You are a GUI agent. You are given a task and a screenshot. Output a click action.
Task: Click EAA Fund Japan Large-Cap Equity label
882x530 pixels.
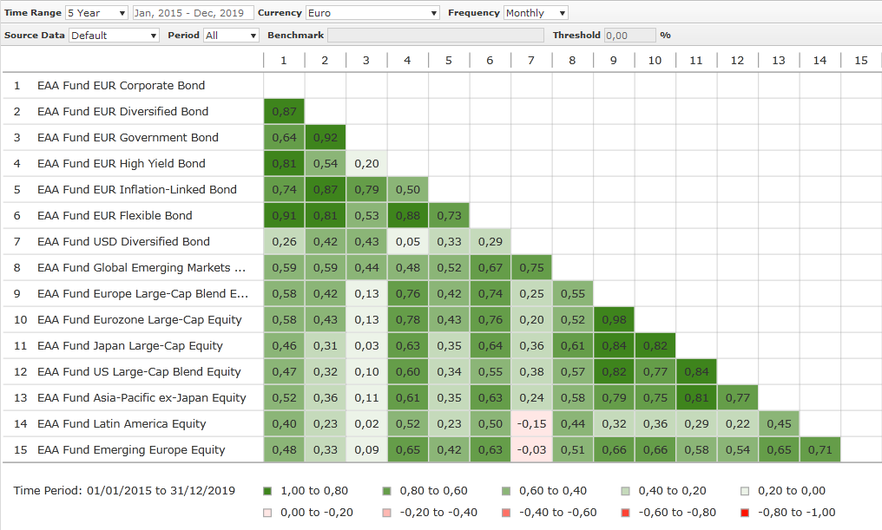[x=129, y=346]
